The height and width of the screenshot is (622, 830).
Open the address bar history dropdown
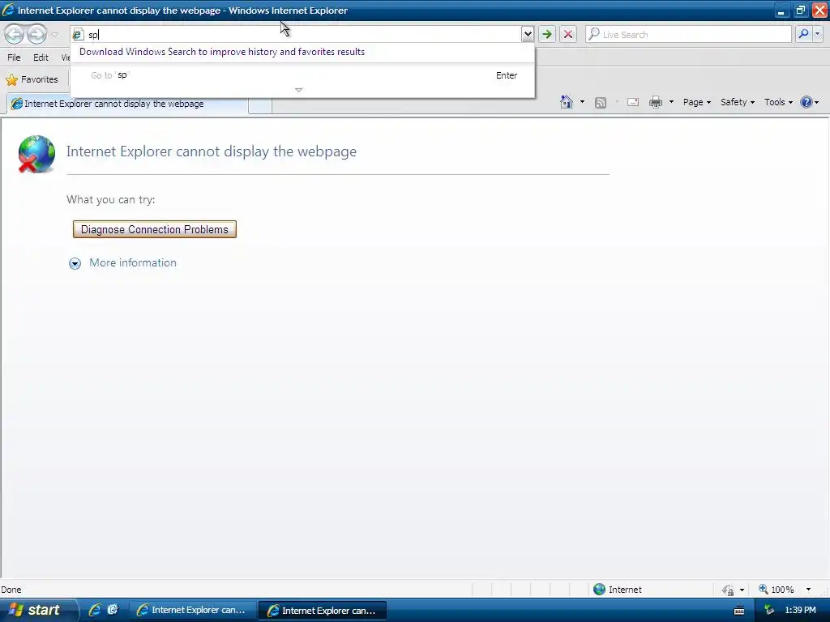click(x=527, y=35)
